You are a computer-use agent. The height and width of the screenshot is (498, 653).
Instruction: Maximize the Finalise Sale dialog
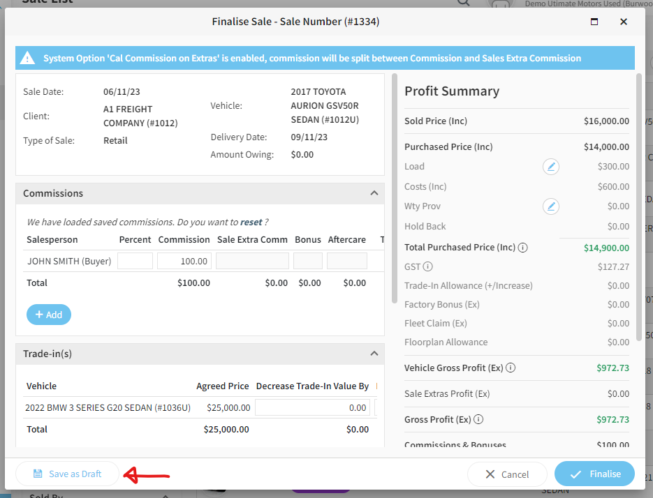(594, 22)
